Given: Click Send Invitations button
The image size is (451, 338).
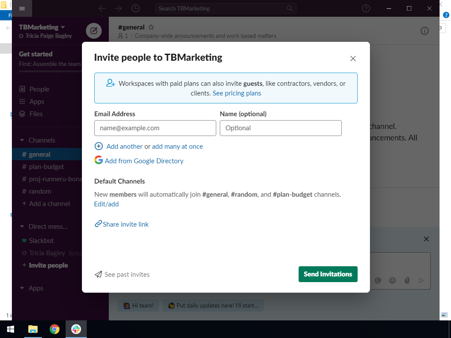Looking at the screenshot, I should pyautogui.click(x=328, y=274).
